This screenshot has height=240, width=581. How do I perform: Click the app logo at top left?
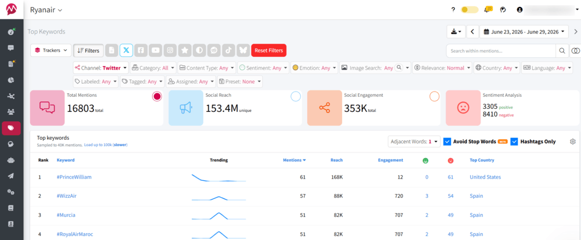coord(12,10)
